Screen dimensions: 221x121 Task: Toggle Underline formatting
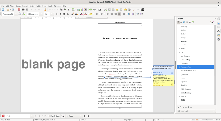tap(64, 14)
